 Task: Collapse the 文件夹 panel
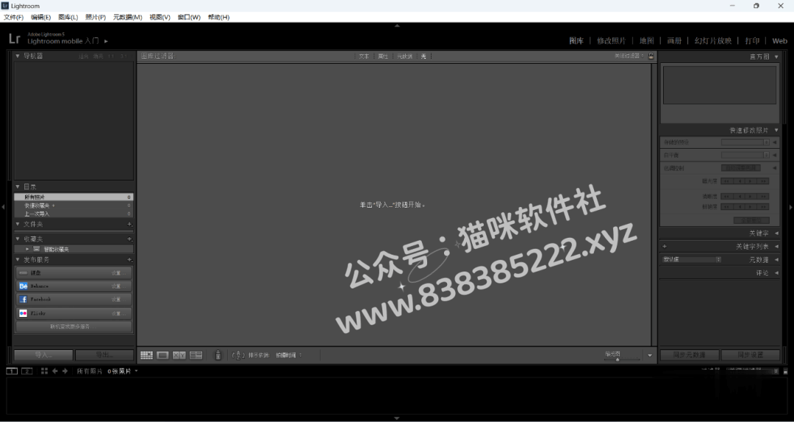point(18,225)
